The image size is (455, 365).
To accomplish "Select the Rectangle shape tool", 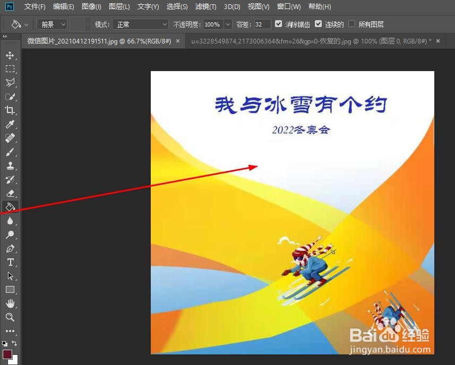I will (10, 290).
